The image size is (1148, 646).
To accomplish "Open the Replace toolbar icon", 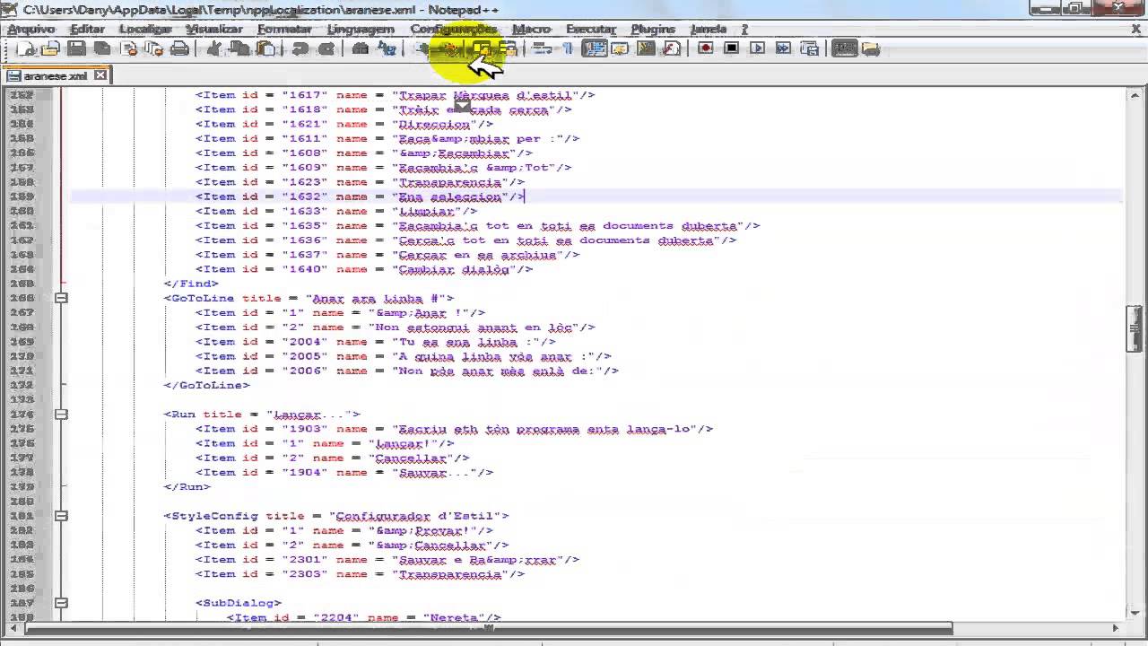I will pos(387,48).
